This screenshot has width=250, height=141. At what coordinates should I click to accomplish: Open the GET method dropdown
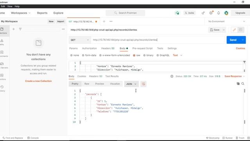click(x=80, y=40)
